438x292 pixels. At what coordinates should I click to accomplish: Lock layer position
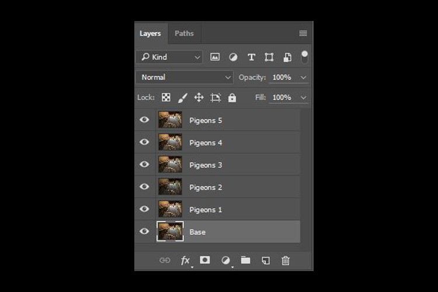199,97
